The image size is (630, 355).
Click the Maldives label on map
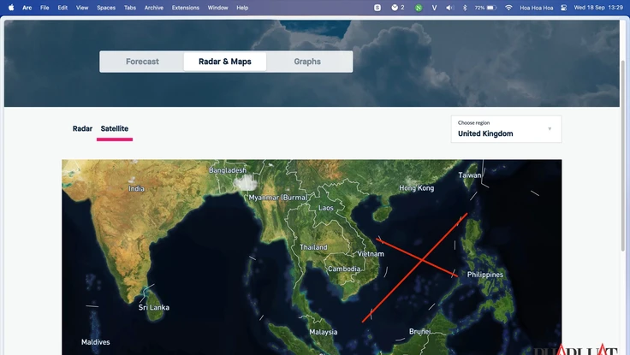(x=96, y=342)
